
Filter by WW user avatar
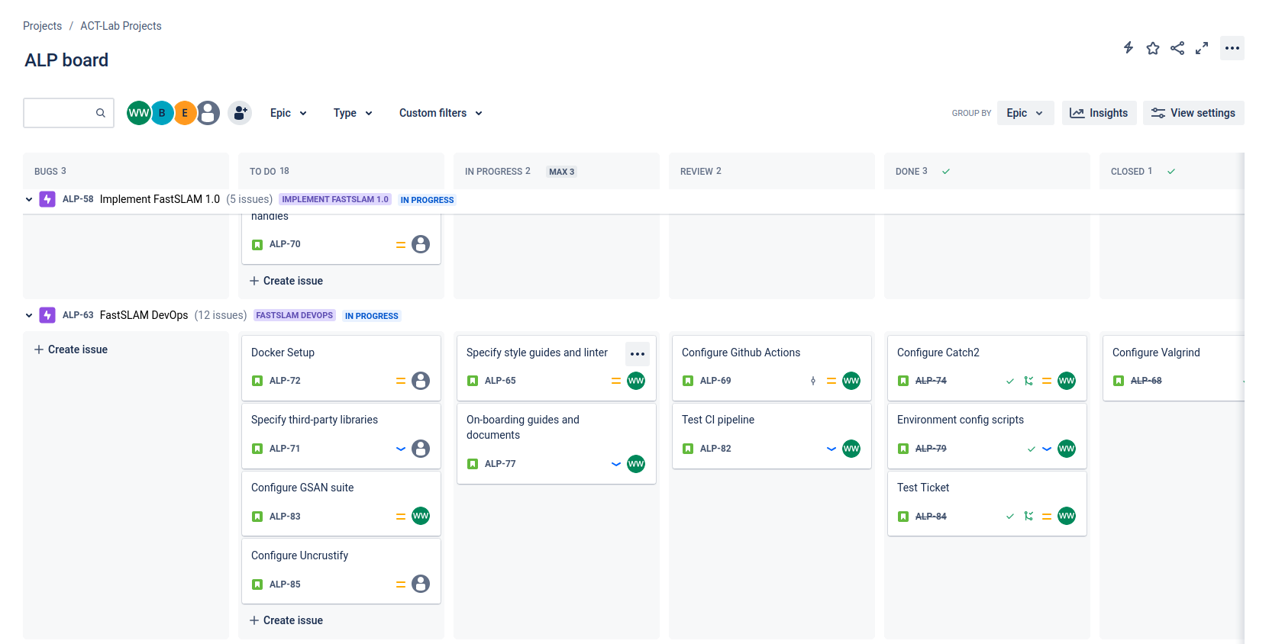139,113
